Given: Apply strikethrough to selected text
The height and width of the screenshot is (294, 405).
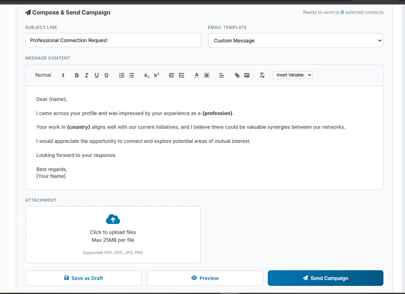Looking at the screenshot, I should click(x=107, y=75).
